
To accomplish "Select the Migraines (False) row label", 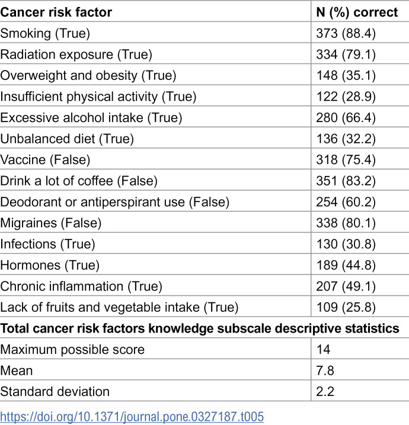I will pyautogui.click(x=51, y=223).
